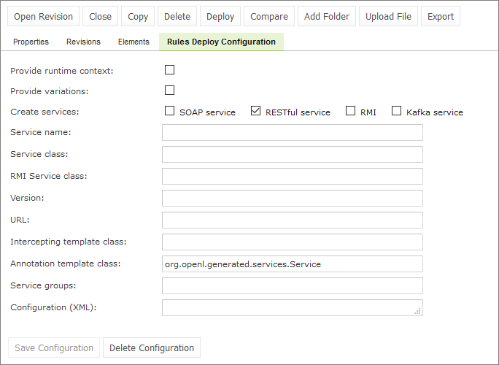The image size is (499, 365).
Task: Tick the Provide variations checkbox
Action: click(x=170, y=91)
